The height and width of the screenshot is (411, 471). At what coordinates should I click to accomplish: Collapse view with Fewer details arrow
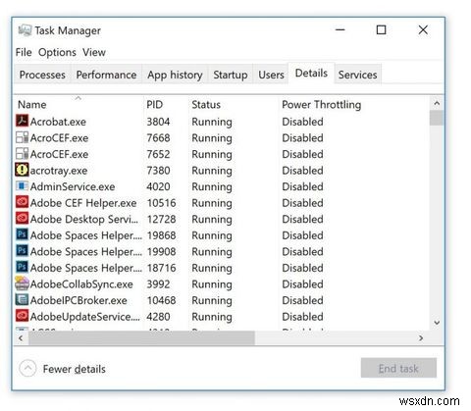coord(27,369)
